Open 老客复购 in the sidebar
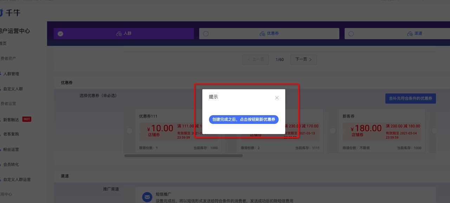450x203 pixels. 11,134
